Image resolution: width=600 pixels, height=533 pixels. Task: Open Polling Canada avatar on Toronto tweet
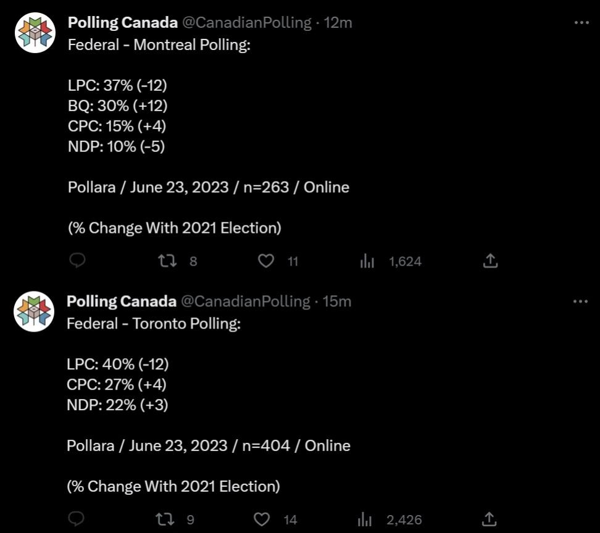tap(34, 311)
